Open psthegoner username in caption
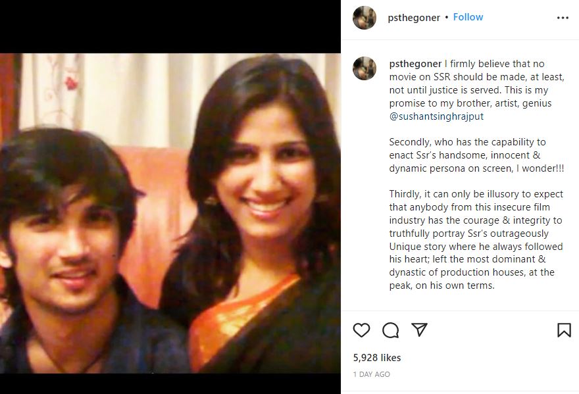 (415, 64)
